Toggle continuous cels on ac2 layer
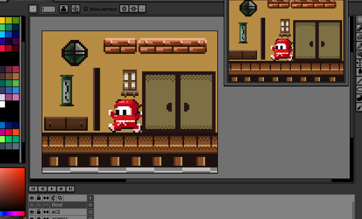Screen dimensions: 362x219 pos(46,212)
